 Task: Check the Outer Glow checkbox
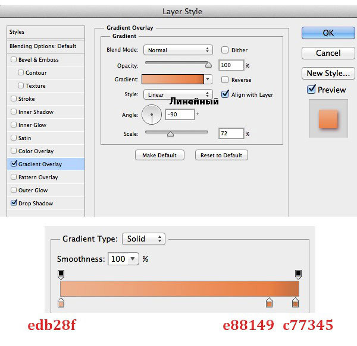pyautogui.click(x=14, y=190)
